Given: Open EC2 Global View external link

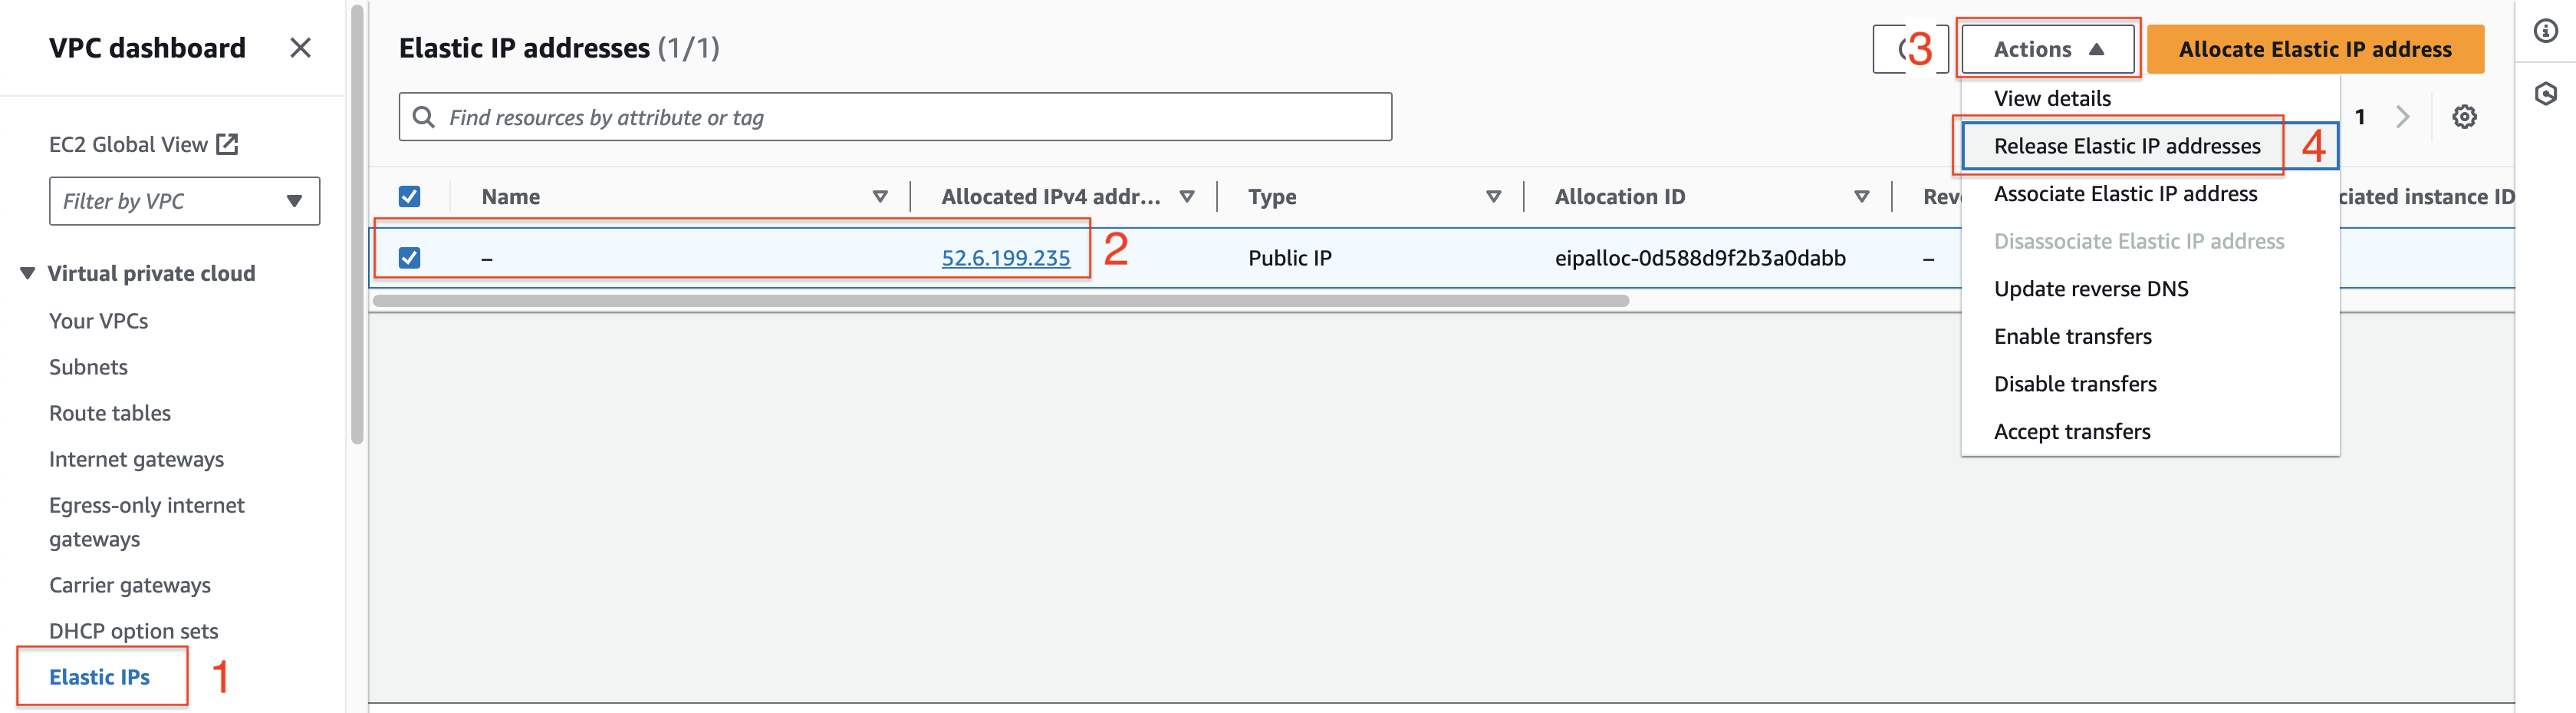Looking at the screenshot, I should click(x=143, y=144).
